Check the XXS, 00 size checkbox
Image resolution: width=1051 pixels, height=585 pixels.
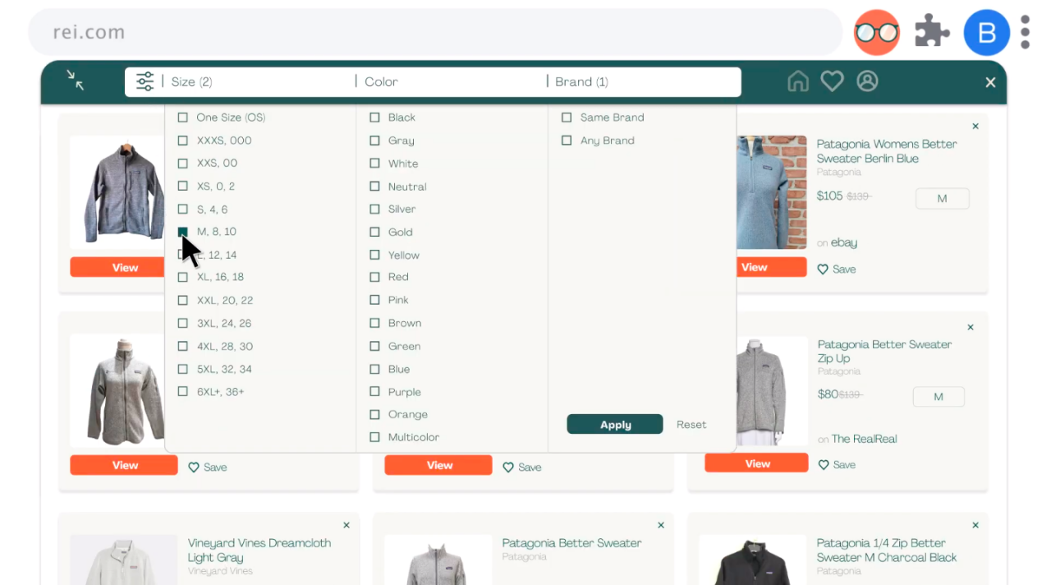(x=183, y=163)
